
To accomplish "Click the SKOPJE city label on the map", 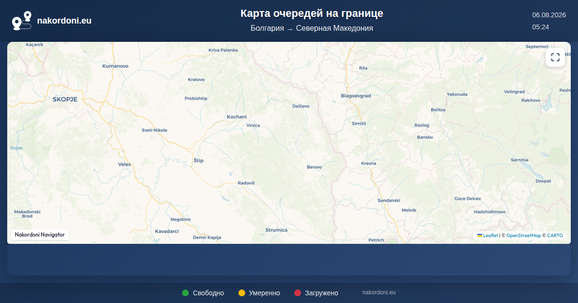I will pyautogui.click(x=65, y=99).
